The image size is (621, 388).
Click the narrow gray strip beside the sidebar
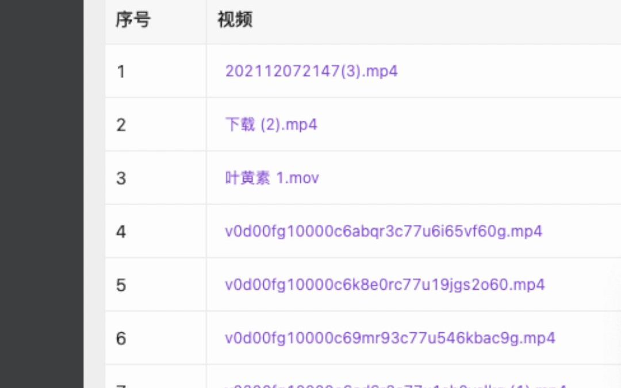[x=94, y=194]
